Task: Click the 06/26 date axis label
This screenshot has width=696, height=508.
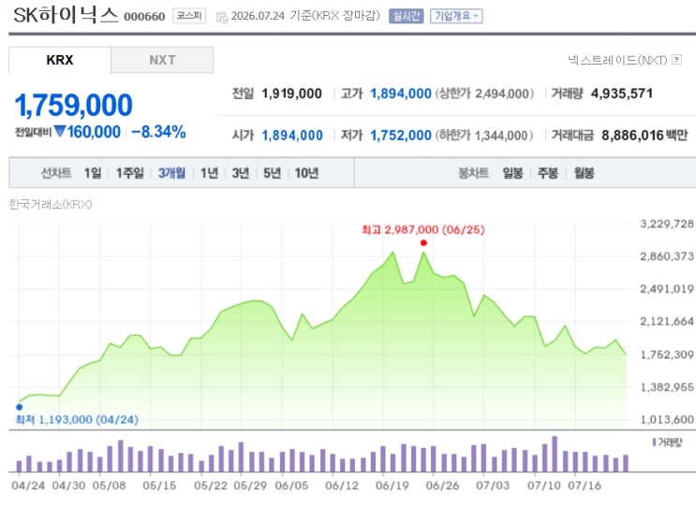Action: pos(442,486)
